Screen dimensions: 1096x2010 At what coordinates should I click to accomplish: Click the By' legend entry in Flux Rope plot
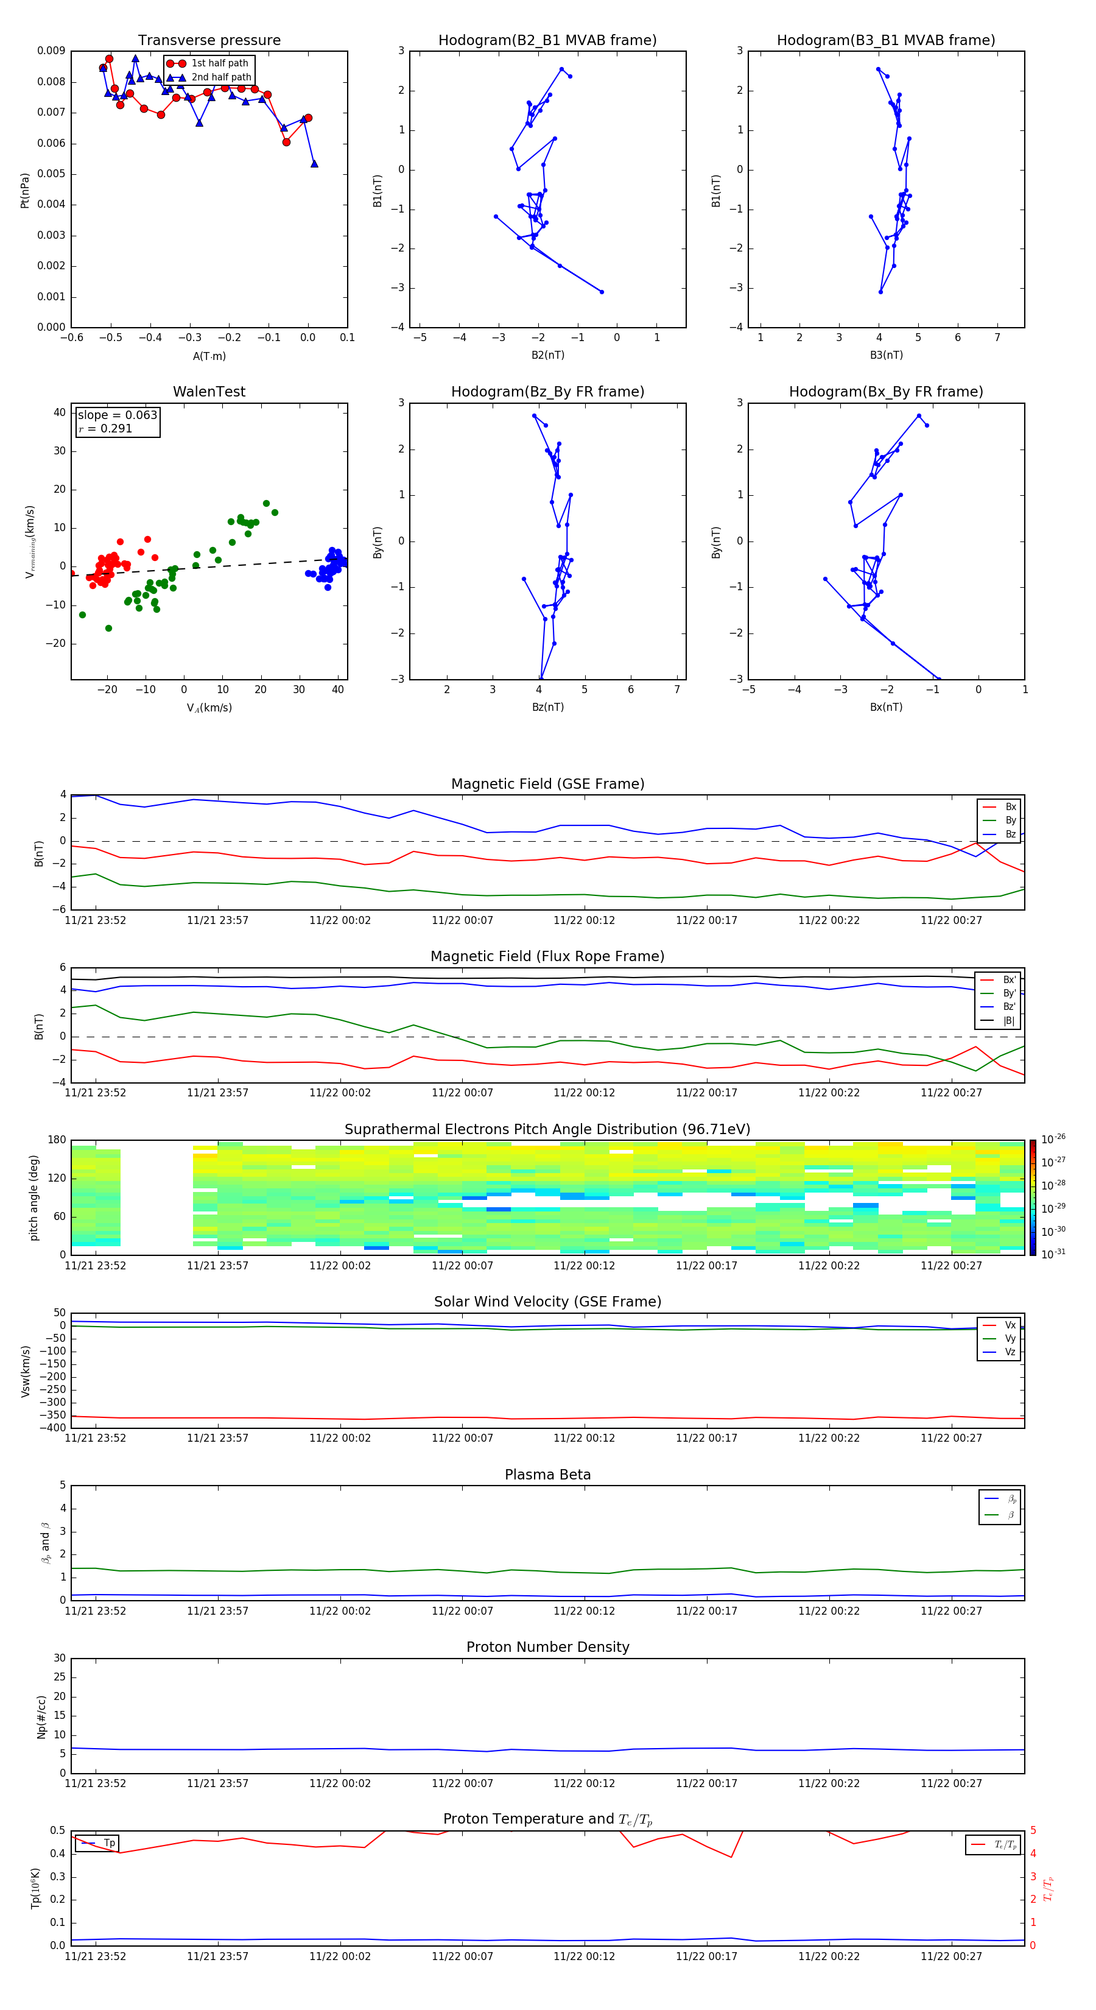pos(999,993)
